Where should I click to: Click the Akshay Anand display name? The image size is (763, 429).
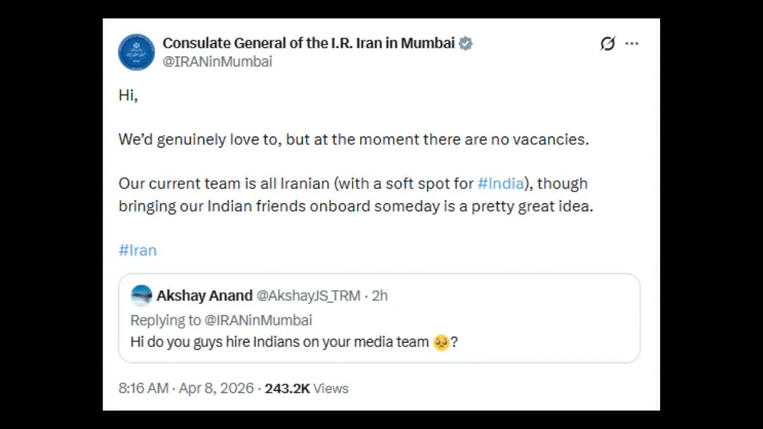pos(203,296)
